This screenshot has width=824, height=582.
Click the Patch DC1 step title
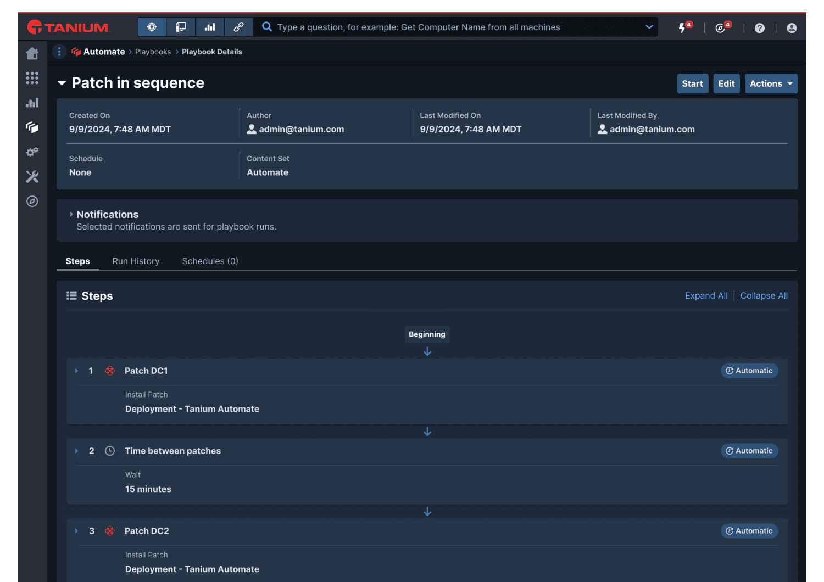point(146,371)
